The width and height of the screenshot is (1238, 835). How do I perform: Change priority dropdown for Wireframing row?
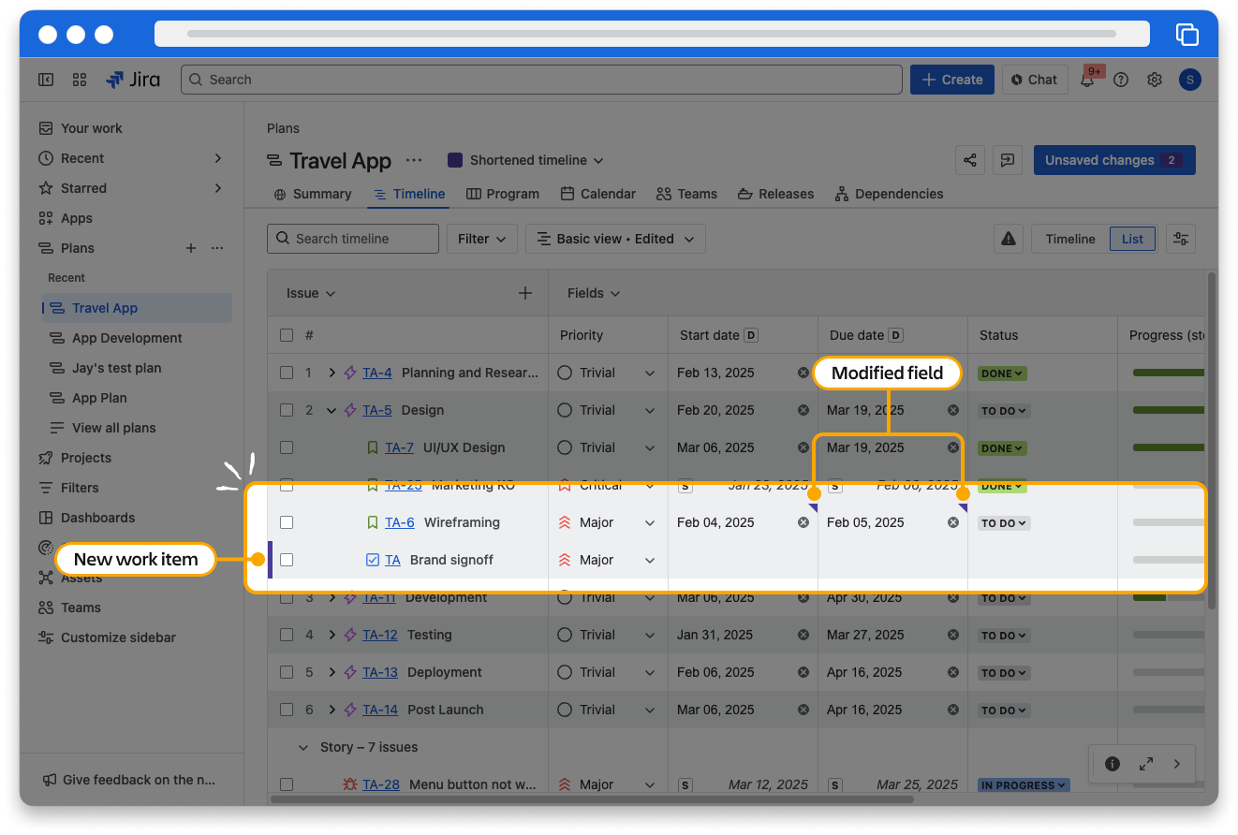tap(650, 522)
